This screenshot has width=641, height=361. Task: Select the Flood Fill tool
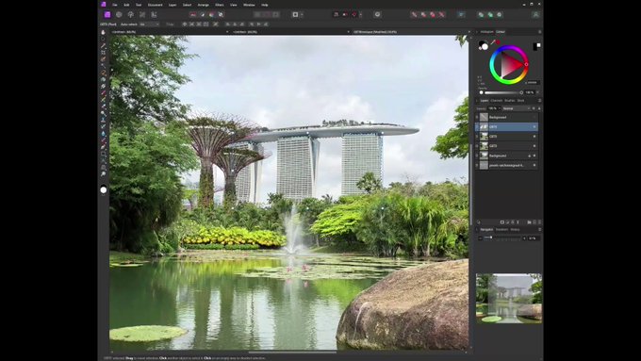pyautogui.click(x=103, y=79)
